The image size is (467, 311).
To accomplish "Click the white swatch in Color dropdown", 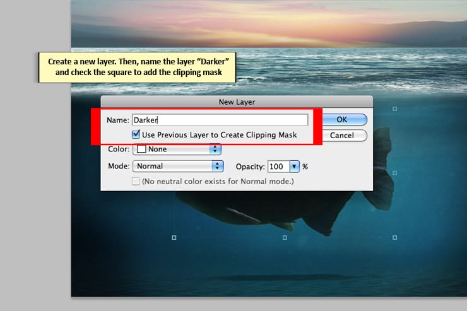I will click(141, 150).
